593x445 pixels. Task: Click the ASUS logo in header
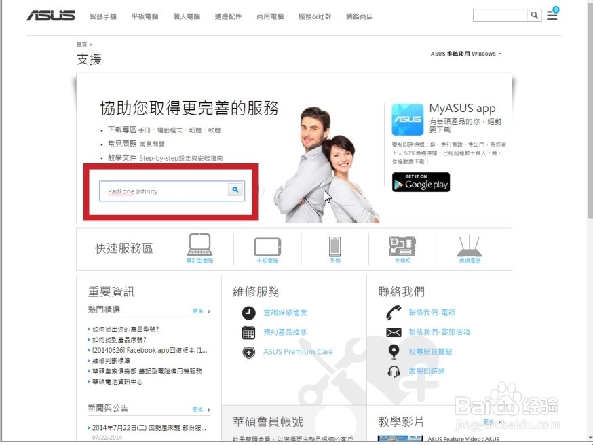click(x=51, y=16)
